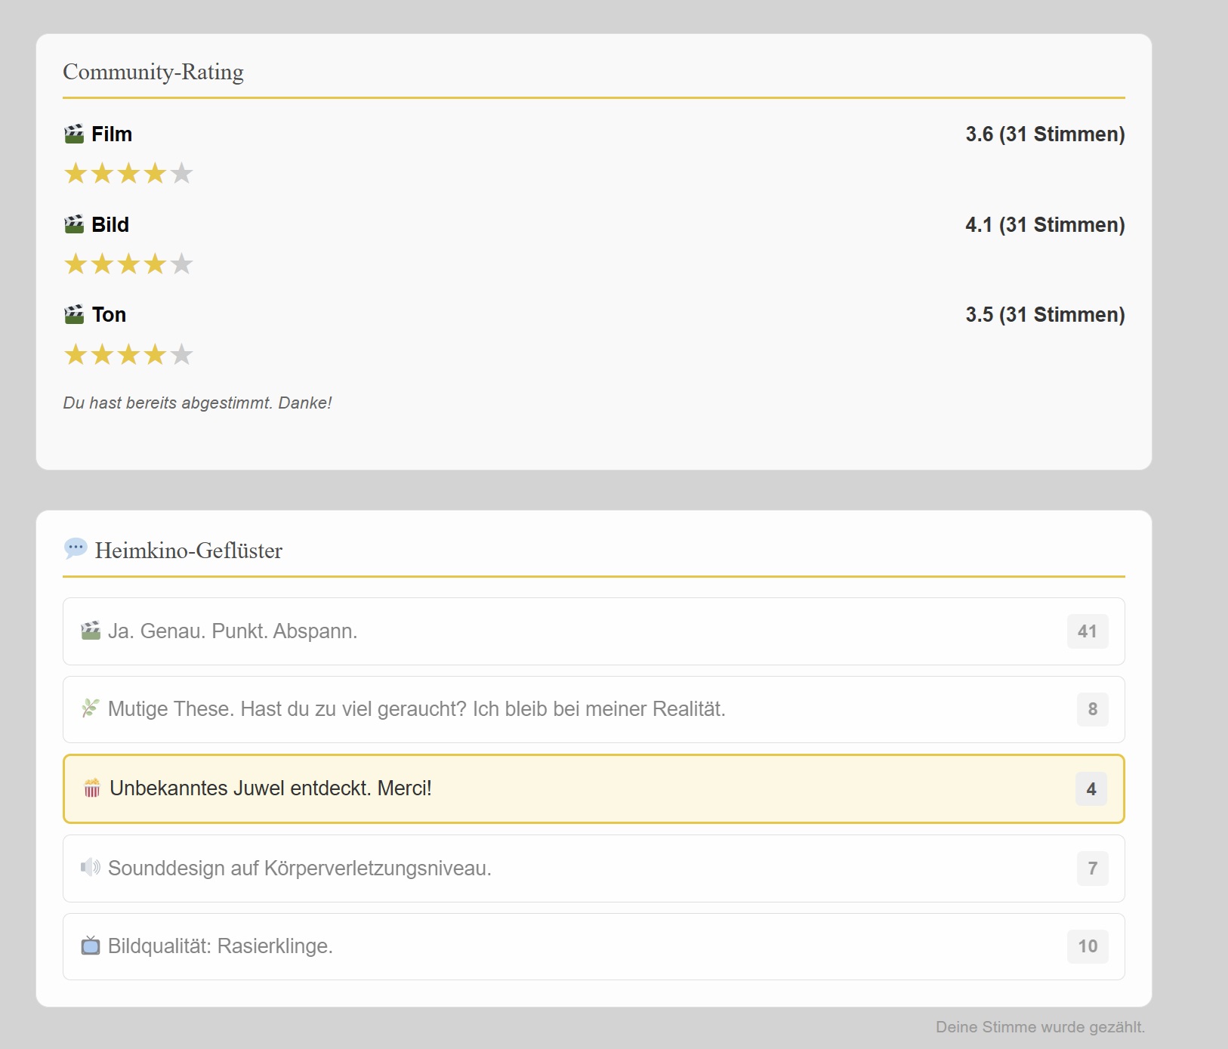Click the third star under Ton
The image size is (1228, 1049).
click(128, 354)
